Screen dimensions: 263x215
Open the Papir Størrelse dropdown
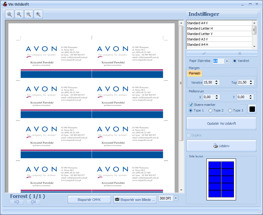coord(227,61)
